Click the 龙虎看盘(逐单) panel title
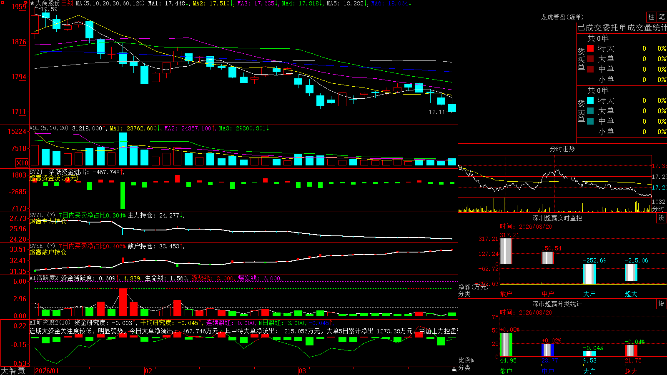The width and height of the screenshot is (667, 375). pos(562,17)
